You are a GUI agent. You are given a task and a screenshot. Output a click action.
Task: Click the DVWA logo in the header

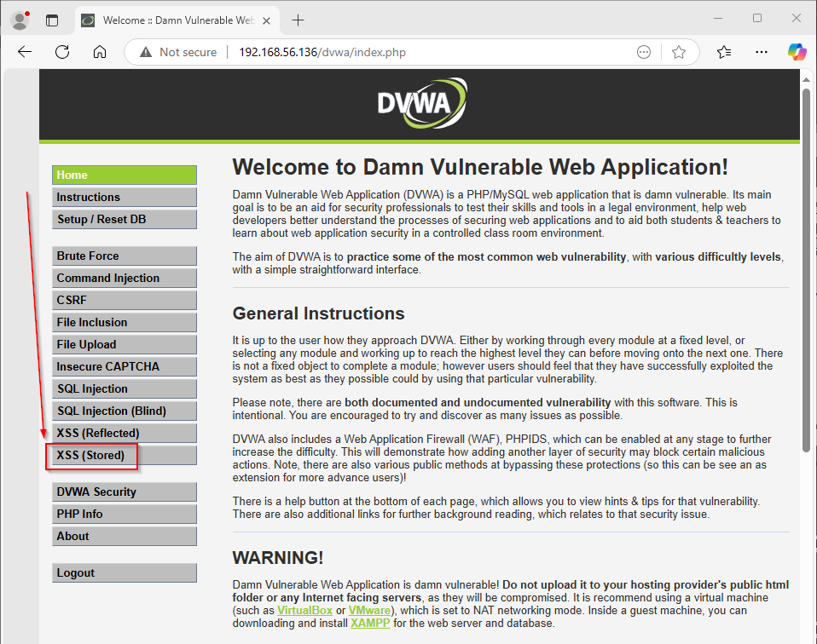pyautogui.click(x=422, y=103)
